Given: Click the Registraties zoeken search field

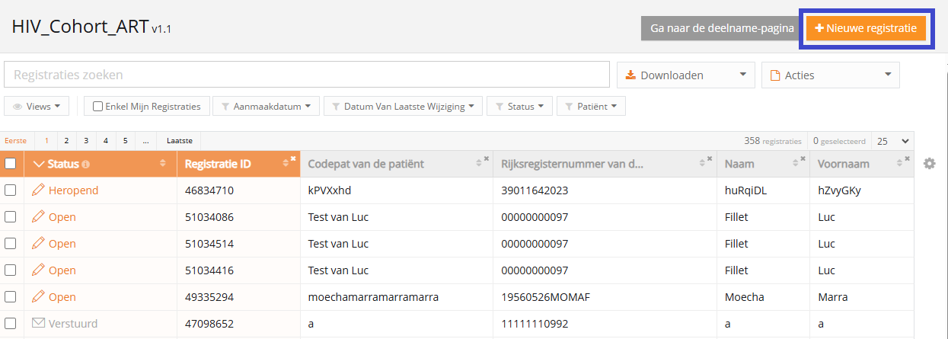Looking at the screenshot, I should point(307,75).
